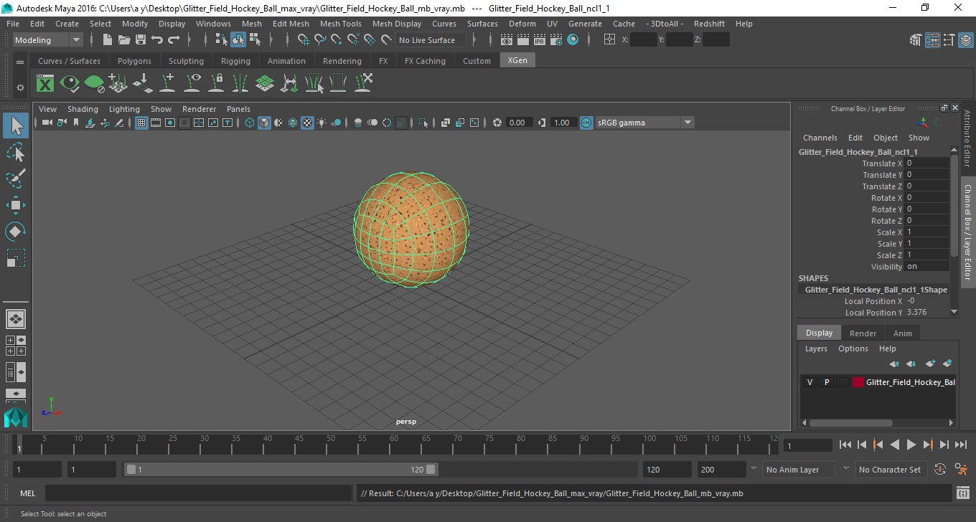The image size is (976, 522).
Task: Toggle layer visibility V box
Action: (810, 382)
